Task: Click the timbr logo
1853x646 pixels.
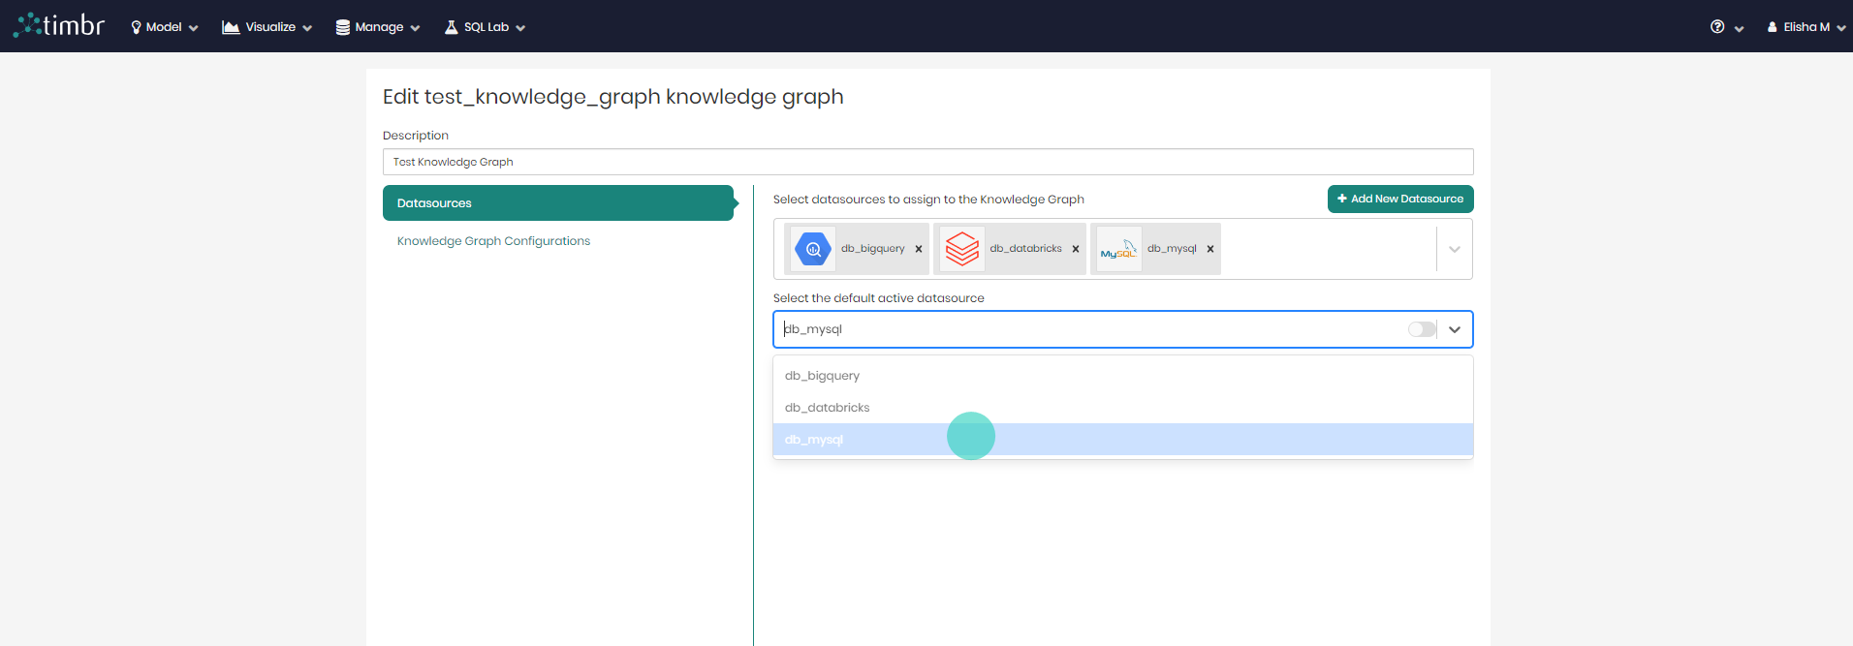Action: point(59,26)
